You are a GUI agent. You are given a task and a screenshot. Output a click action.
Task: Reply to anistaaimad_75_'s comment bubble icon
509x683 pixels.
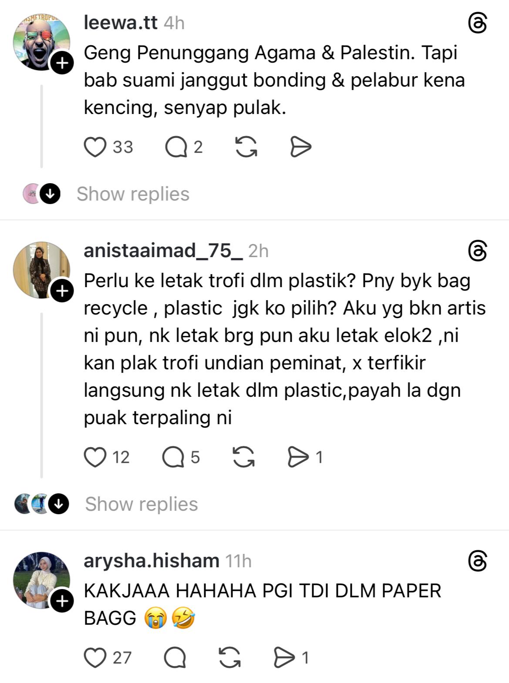click(x=173, y=457)
